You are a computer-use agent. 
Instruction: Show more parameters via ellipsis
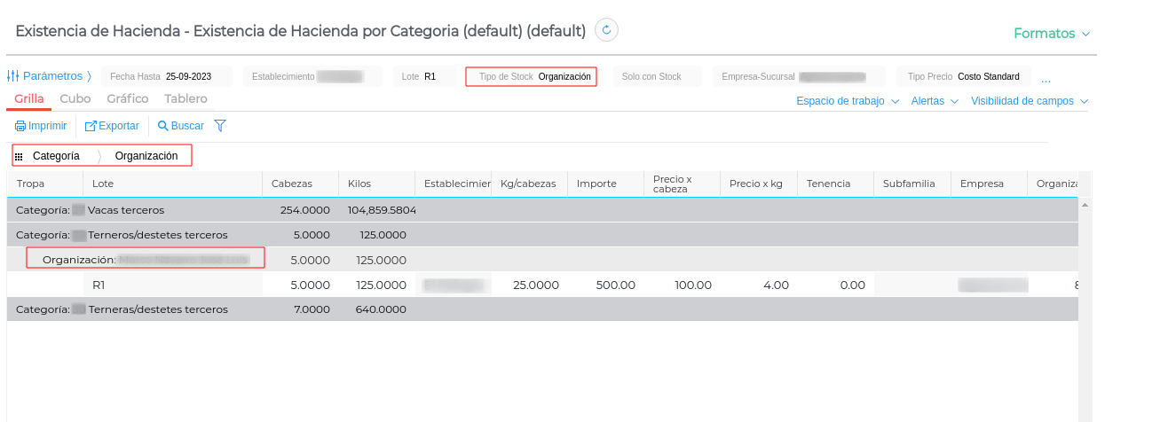[x=1046, y=77]
